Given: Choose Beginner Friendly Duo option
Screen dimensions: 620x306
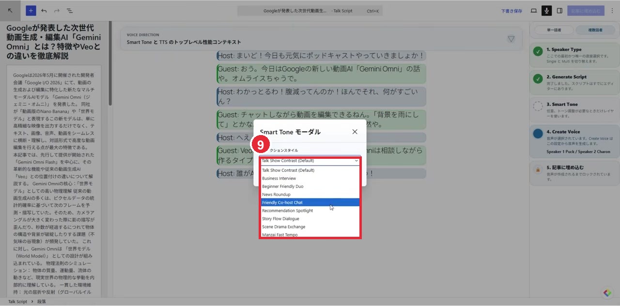Looking at the screenshot, I should 310,186.
